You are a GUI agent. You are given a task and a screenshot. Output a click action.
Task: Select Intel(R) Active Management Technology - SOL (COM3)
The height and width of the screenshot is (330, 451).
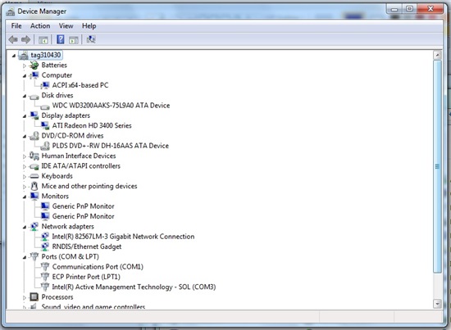tap(134, 287)
